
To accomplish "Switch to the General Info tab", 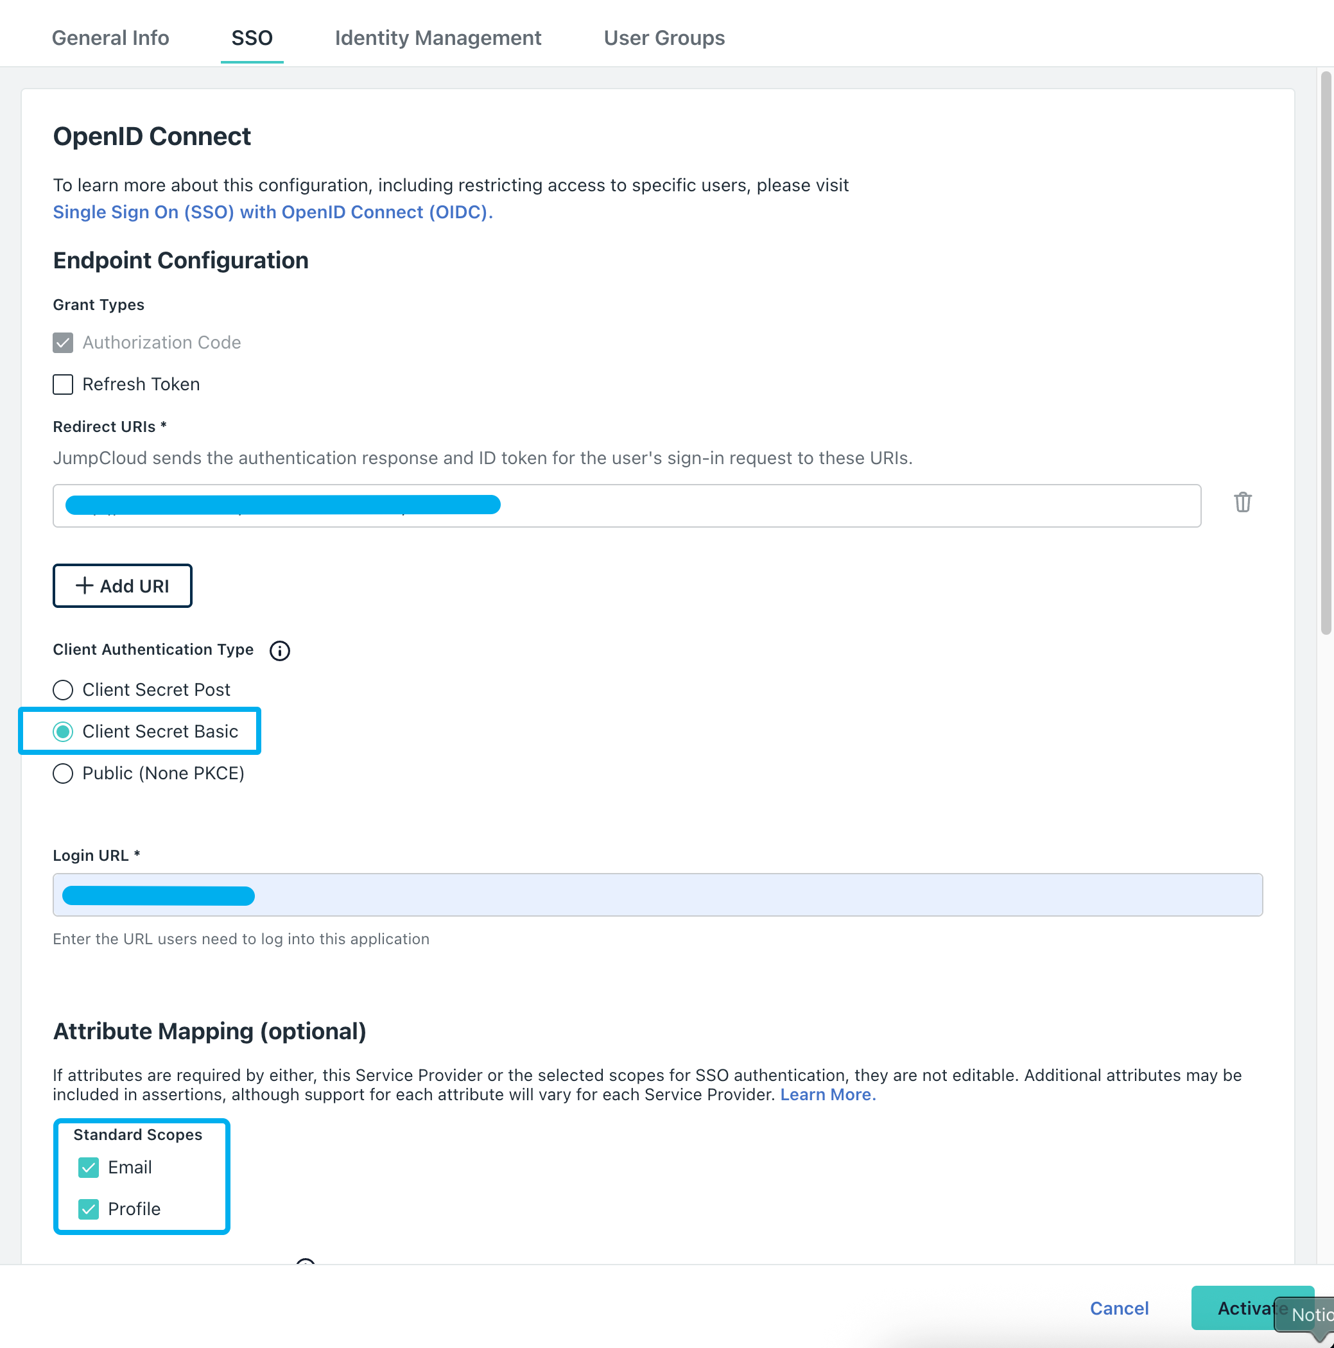I will tap(110, 38).
